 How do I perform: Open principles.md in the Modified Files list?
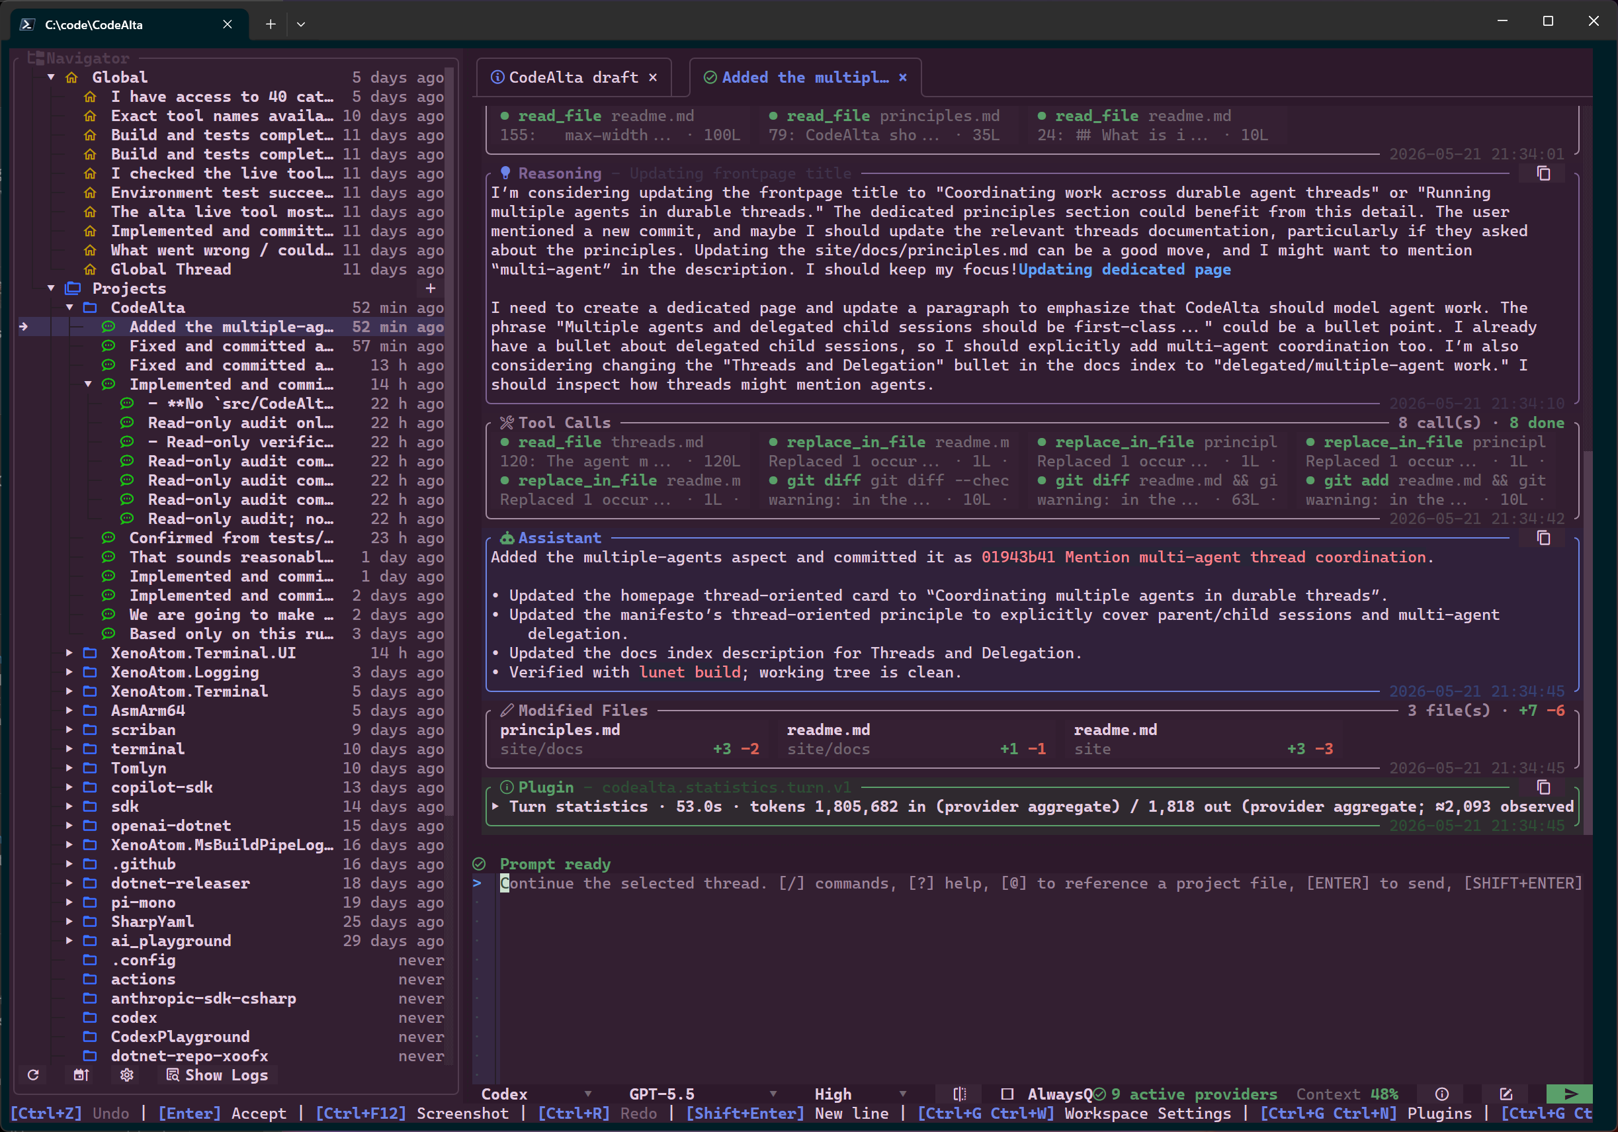click(x=629, y=740)
